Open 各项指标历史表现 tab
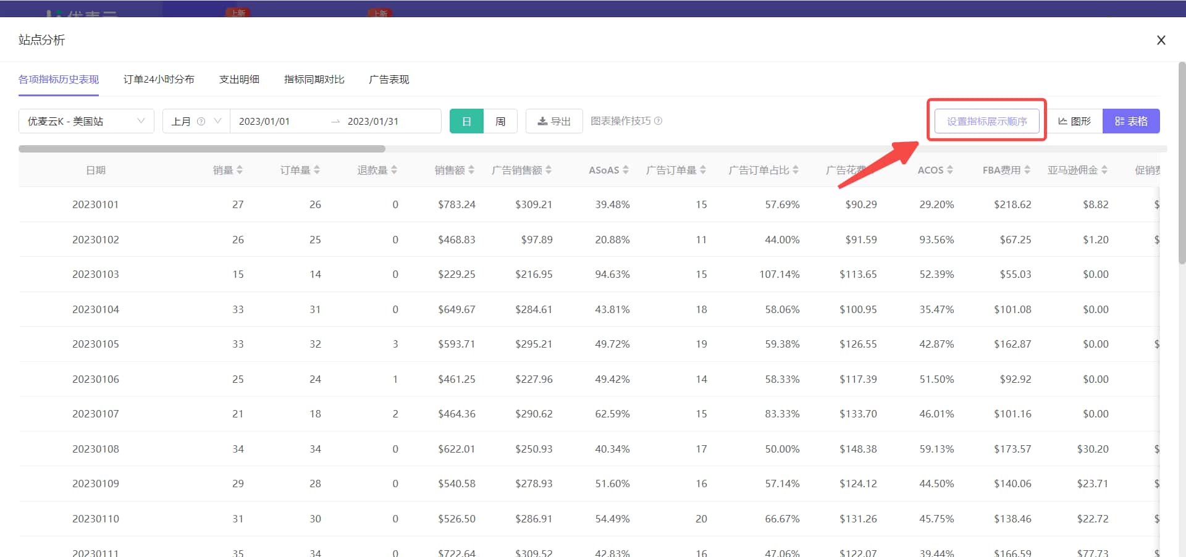1186x557 pixels. point(59,79)
